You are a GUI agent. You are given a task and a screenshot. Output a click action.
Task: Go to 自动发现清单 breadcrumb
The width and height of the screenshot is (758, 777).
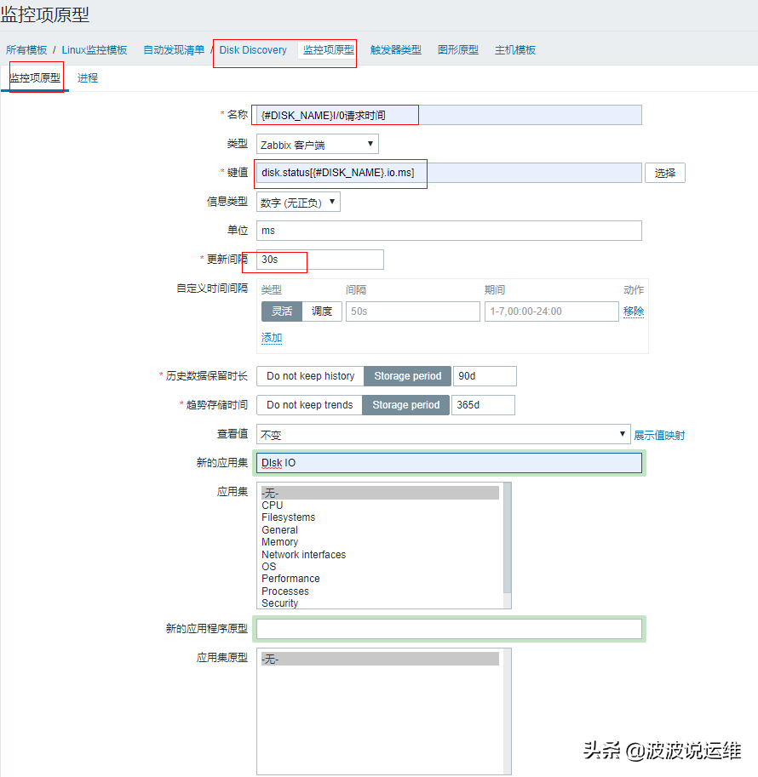(x=174, y=50)
